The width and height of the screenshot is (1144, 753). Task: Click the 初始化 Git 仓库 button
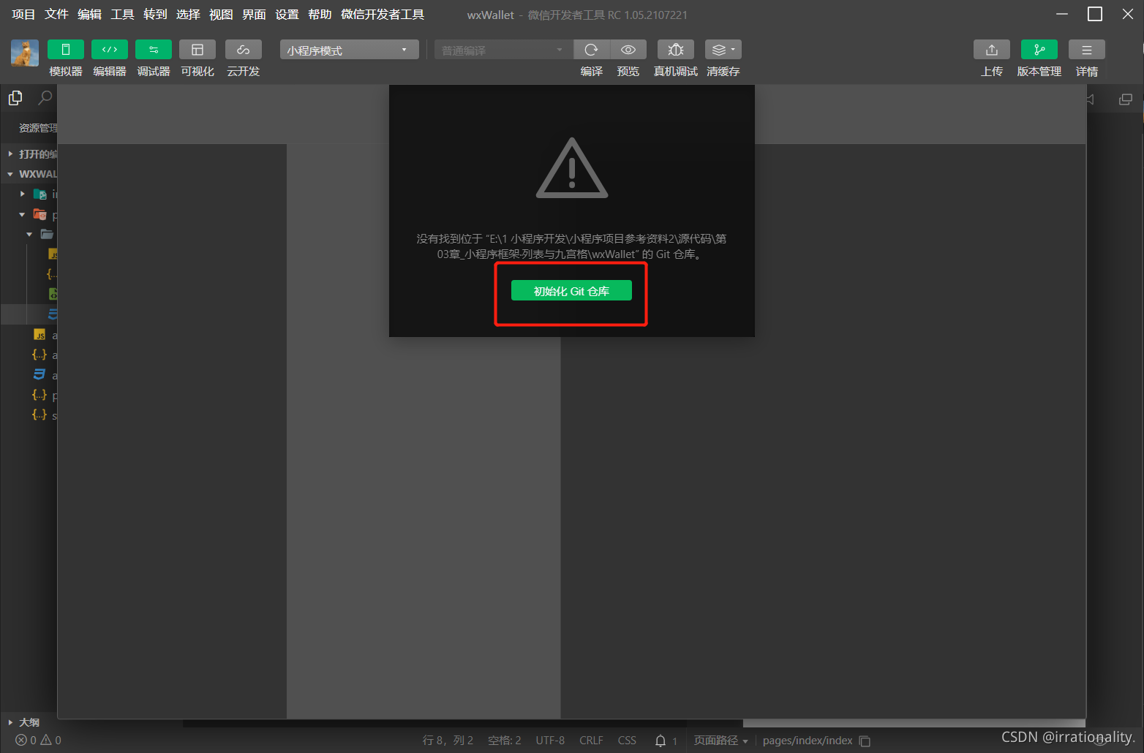coord(571,291)
